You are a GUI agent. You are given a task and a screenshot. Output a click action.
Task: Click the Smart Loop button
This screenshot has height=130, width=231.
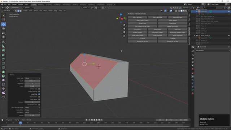[142, 23]
